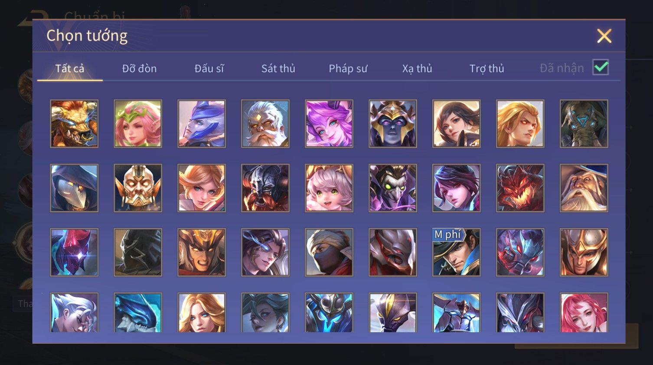
Task: Close the Chọn tướng dialog
Action: click(x=604, y=36)
